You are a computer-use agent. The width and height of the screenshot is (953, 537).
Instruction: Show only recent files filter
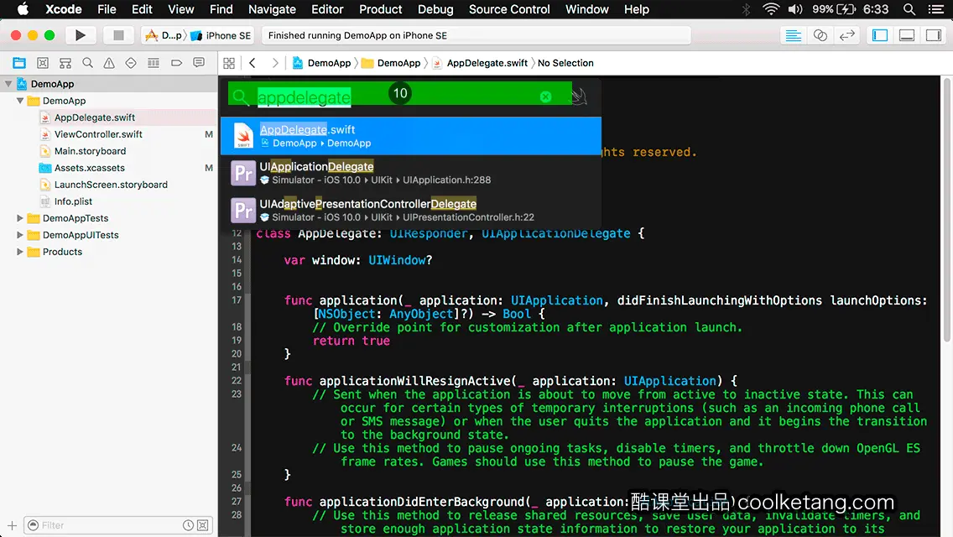[x=189, y=525]
